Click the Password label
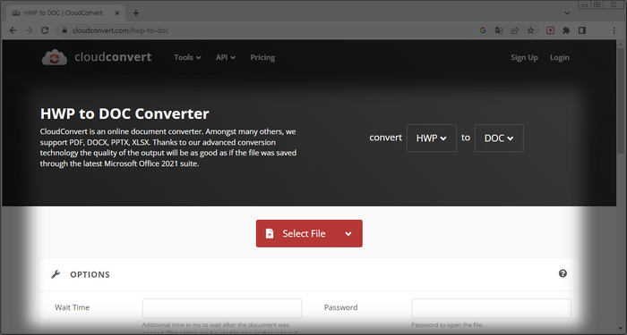This screenshot has height=335, width=627. pos(340,307)
